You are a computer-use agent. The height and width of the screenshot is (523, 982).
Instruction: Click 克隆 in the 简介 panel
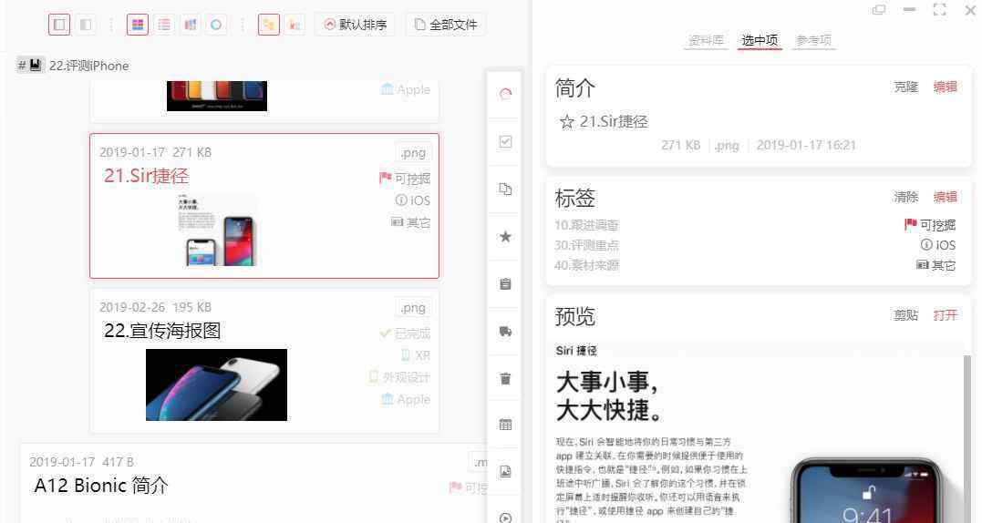click(905, 87)
